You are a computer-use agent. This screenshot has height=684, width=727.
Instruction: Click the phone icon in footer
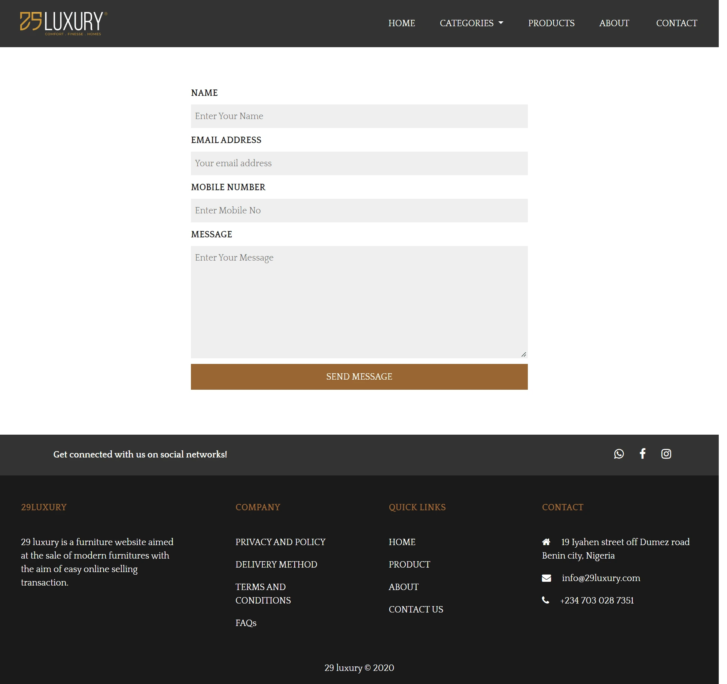tap(546, 600)
